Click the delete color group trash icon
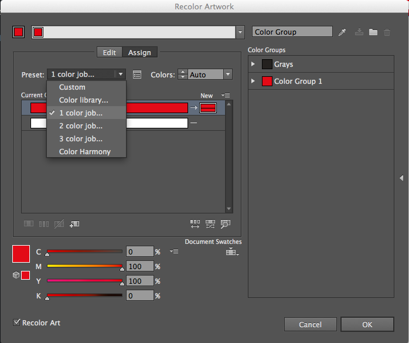409x343 pixels. (x=387, y=32)
